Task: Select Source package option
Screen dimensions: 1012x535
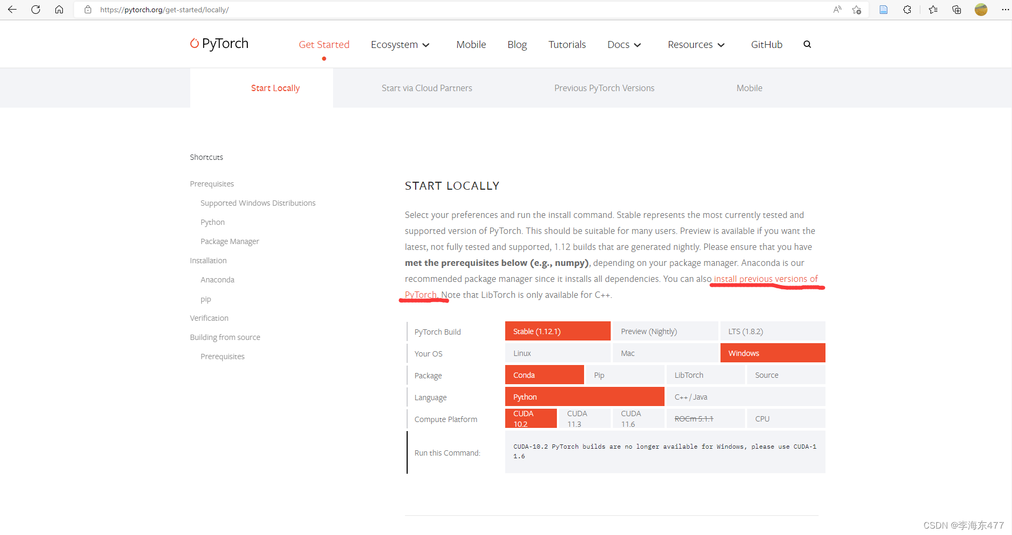Action: coord(786,375)
